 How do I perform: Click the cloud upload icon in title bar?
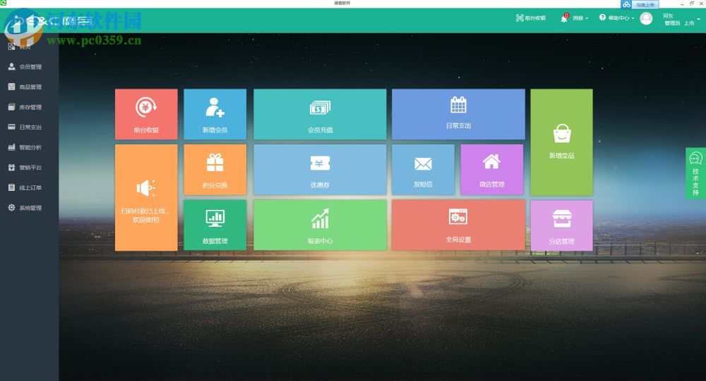pyautogui.click(x=626, y=4)
